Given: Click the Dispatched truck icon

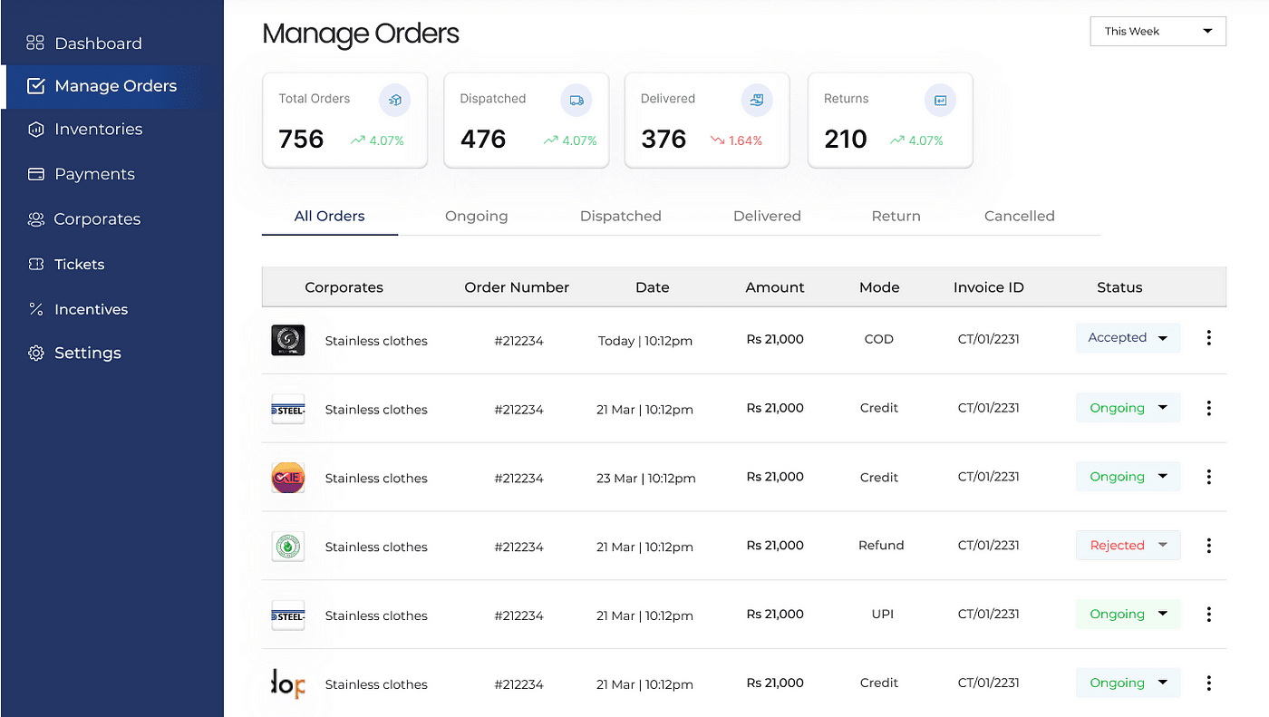Looking at the screenshot, I should pyautogui.click(x=576, y=101).
